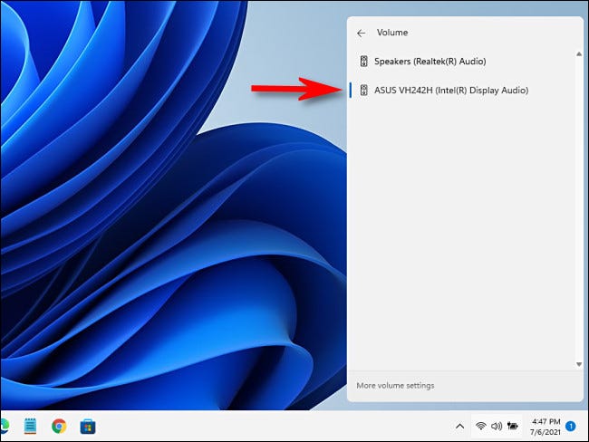Screen dimensions: 589x442
Task: Select Speakers (Realtek(R) Audio) output device
Action: coord(430,62)
